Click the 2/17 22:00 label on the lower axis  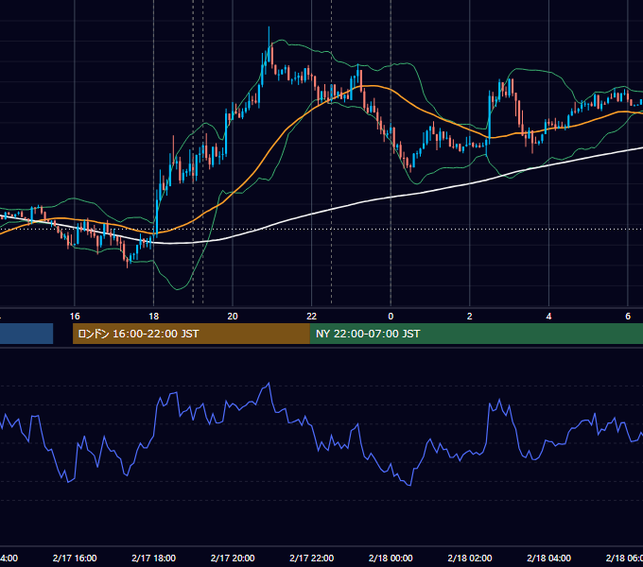[x=312, y=558]
